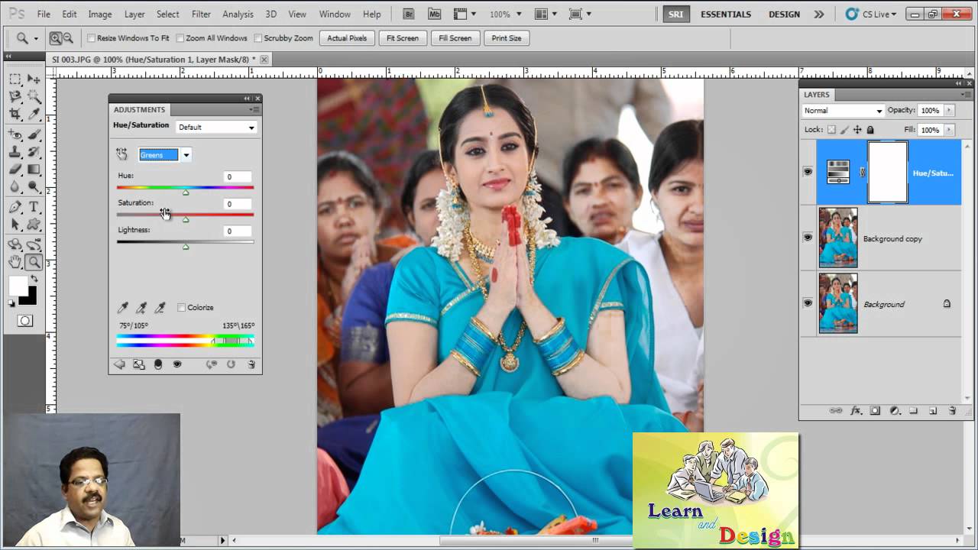Open the Layer menu
The height and width of the screenshot is (550, 978).
pos(134,14)
